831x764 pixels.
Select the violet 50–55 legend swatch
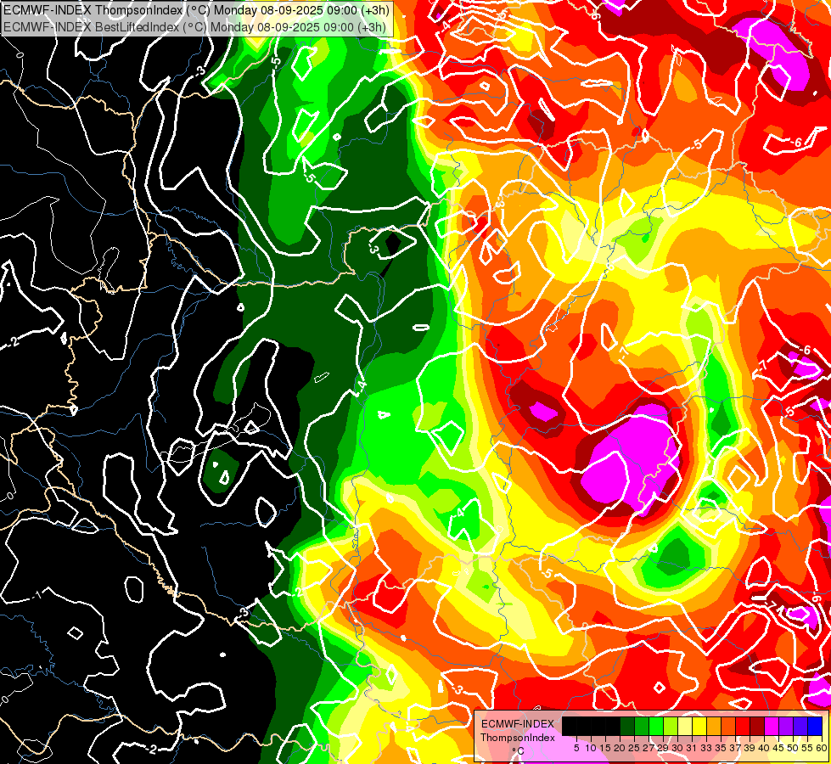pos(800,726)
